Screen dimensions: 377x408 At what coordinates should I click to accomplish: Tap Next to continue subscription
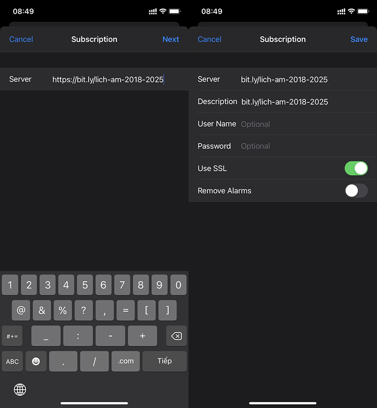coord(171,39)
